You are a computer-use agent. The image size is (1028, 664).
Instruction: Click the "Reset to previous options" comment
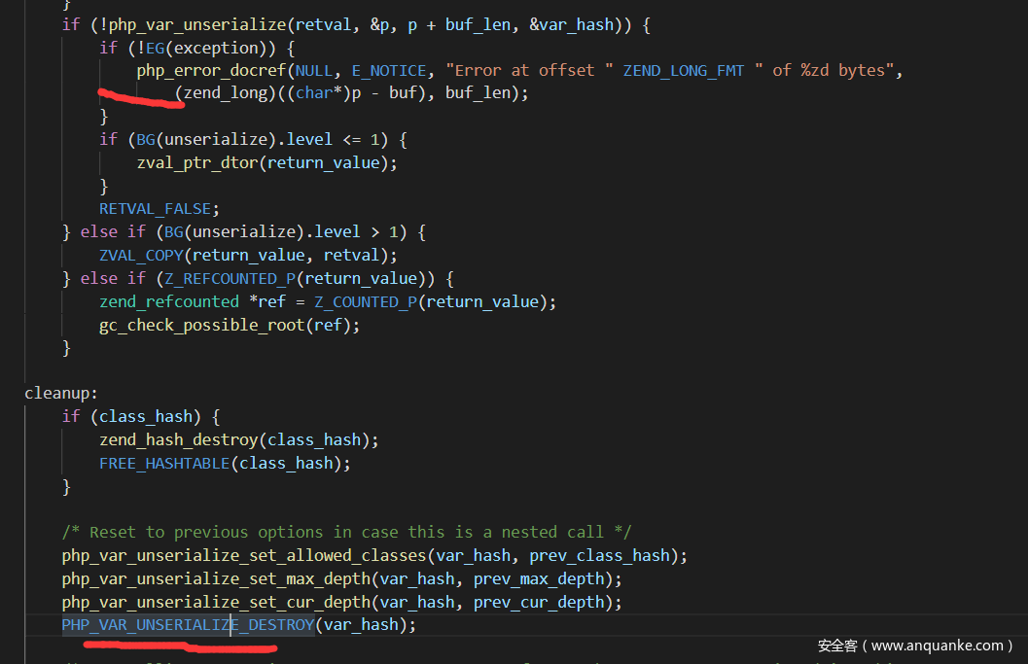tap(346, 533)
